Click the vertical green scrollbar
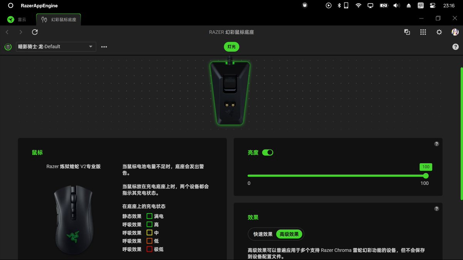Image resolution: width=463 pixels, height=260 pixels. coord(461,134)
